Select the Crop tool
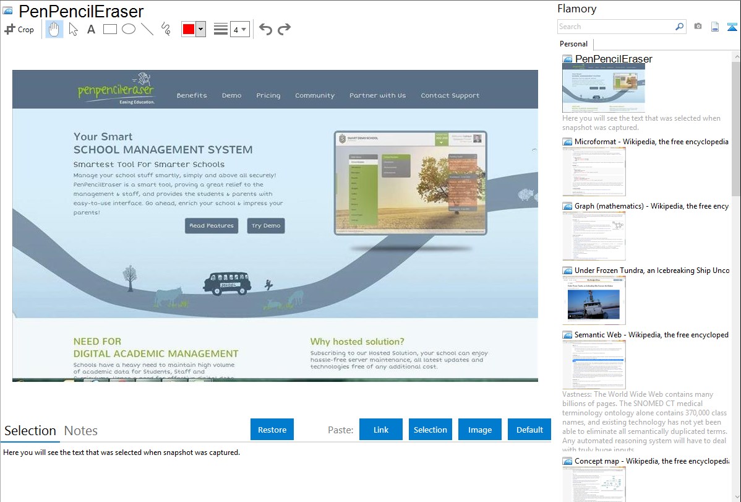The height and width of the screenshot is (502, 741). (19, 29)
